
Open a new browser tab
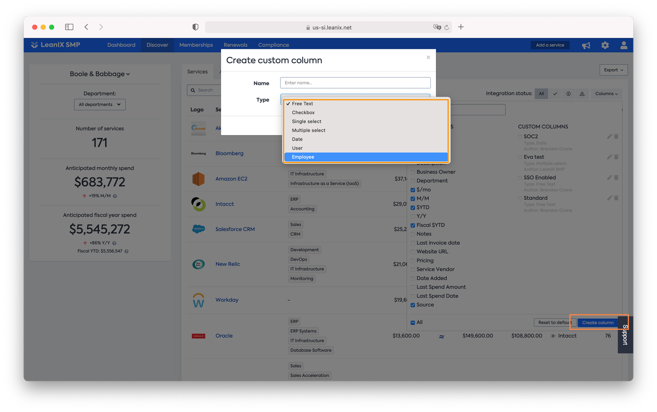461,27
